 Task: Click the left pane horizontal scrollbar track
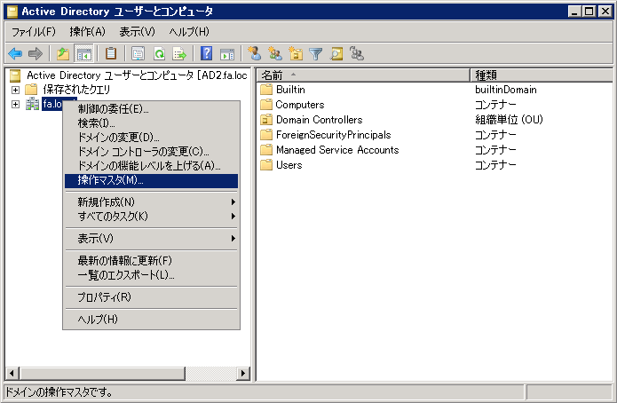tap(133, 373)
